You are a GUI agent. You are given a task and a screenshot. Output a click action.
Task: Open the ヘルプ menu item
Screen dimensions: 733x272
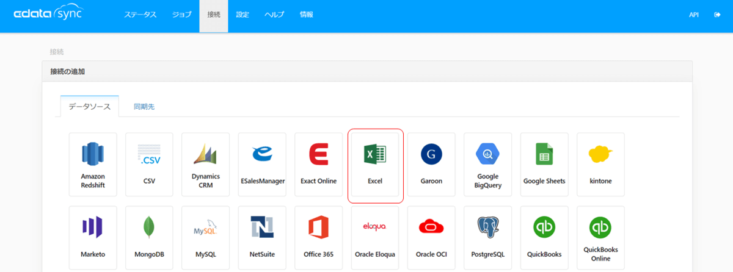[x=274, y=15]
